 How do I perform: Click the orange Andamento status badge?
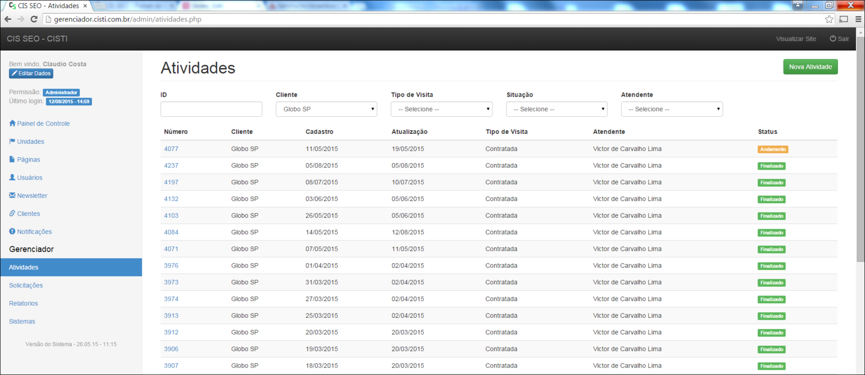[773, 149]
